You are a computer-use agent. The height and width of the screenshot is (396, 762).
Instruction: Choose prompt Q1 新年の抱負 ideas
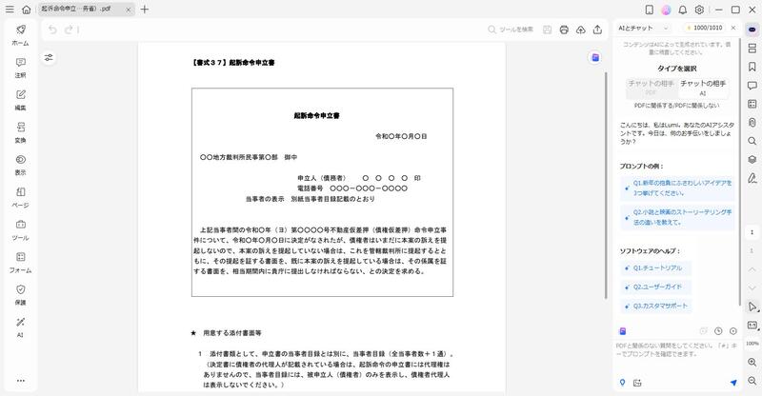(x=677, y=188)
